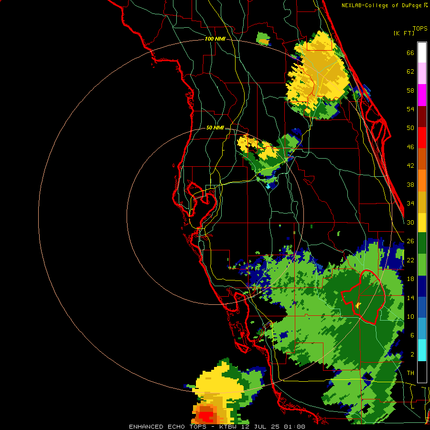Click the small yellow spot inside Lake Okeechobee
The image size is (430, 430).
(358, 305)
